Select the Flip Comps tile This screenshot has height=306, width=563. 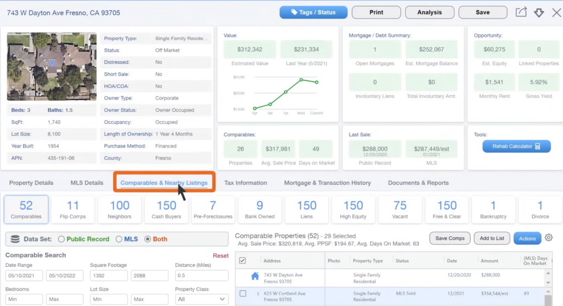73,210
